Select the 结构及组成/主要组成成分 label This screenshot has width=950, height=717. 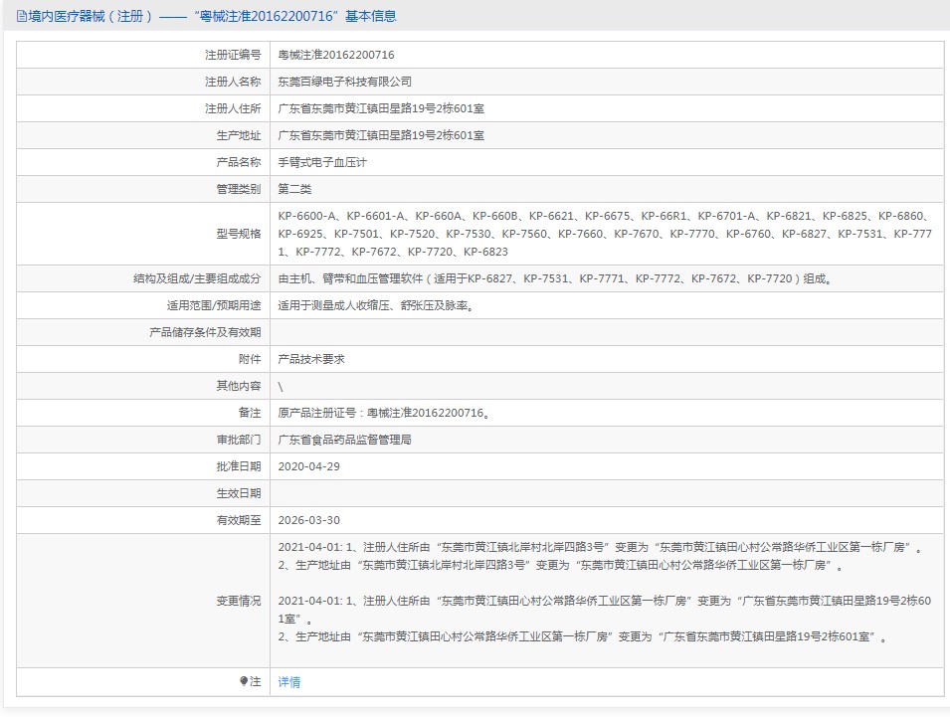(x=198, y=278)
